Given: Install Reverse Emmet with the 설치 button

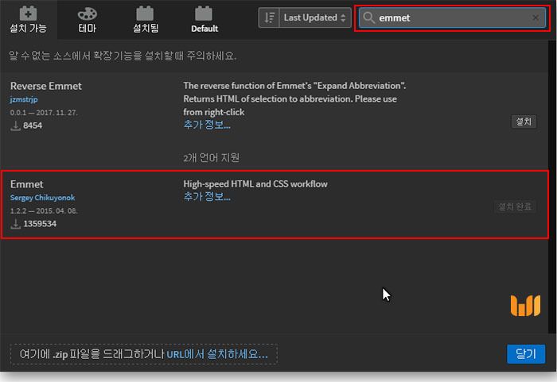Looking at the screenshot, I should (524, 122).
